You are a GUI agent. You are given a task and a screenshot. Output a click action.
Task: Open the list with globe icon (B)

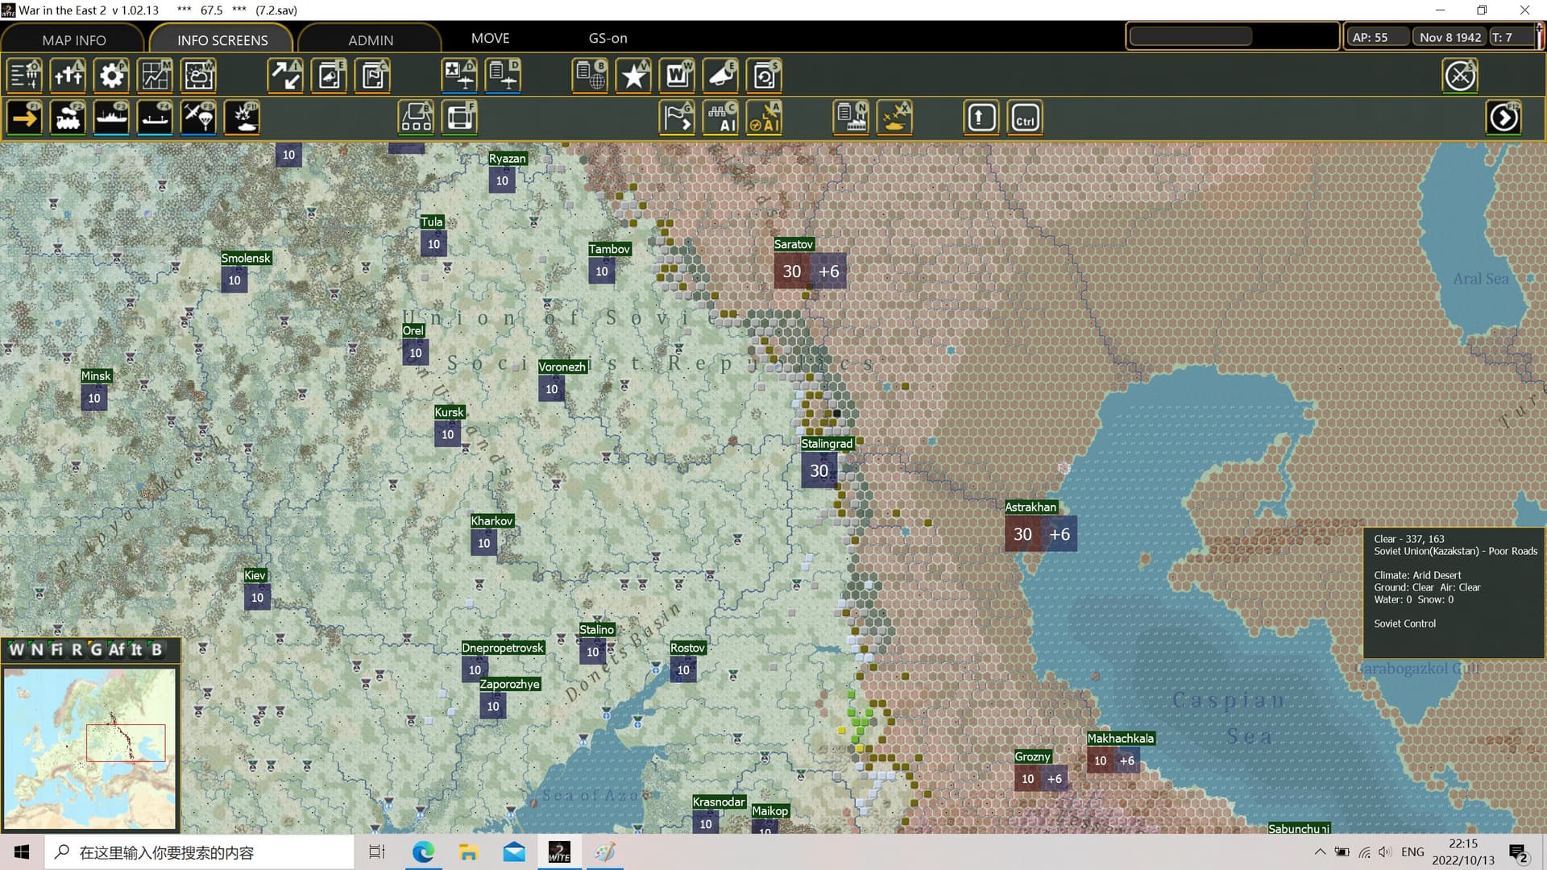point(590,76)
